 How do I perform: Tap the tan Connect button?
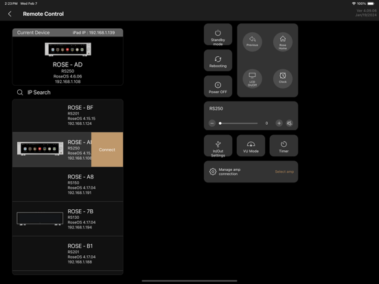click(107, 150)
